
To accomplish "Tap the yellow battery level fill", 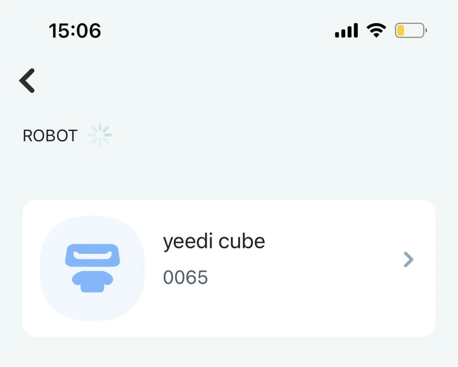I will (401, 31).
